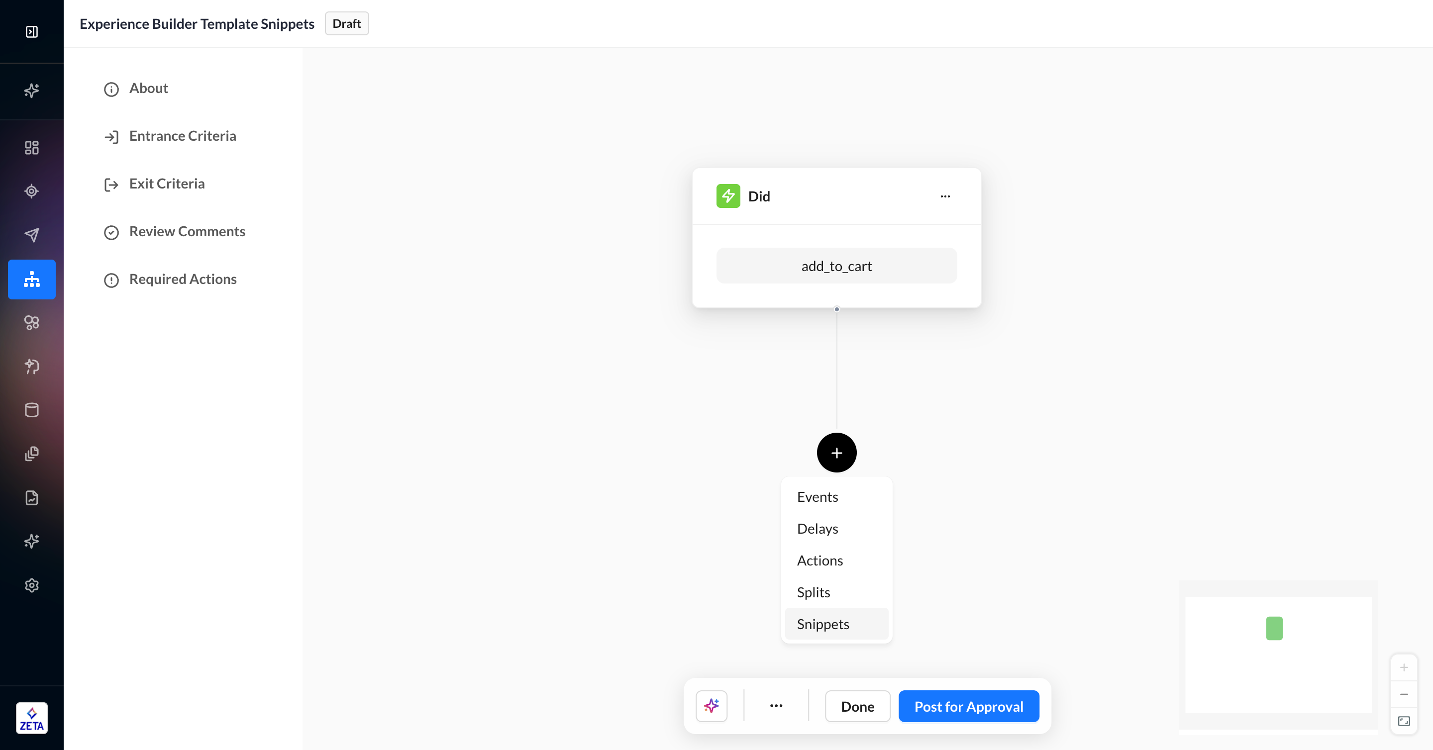Viewport: 1433px width, 750px height.
Task: Open the bottom toolbar more options ellipsis
Action: tap(776, 706)
